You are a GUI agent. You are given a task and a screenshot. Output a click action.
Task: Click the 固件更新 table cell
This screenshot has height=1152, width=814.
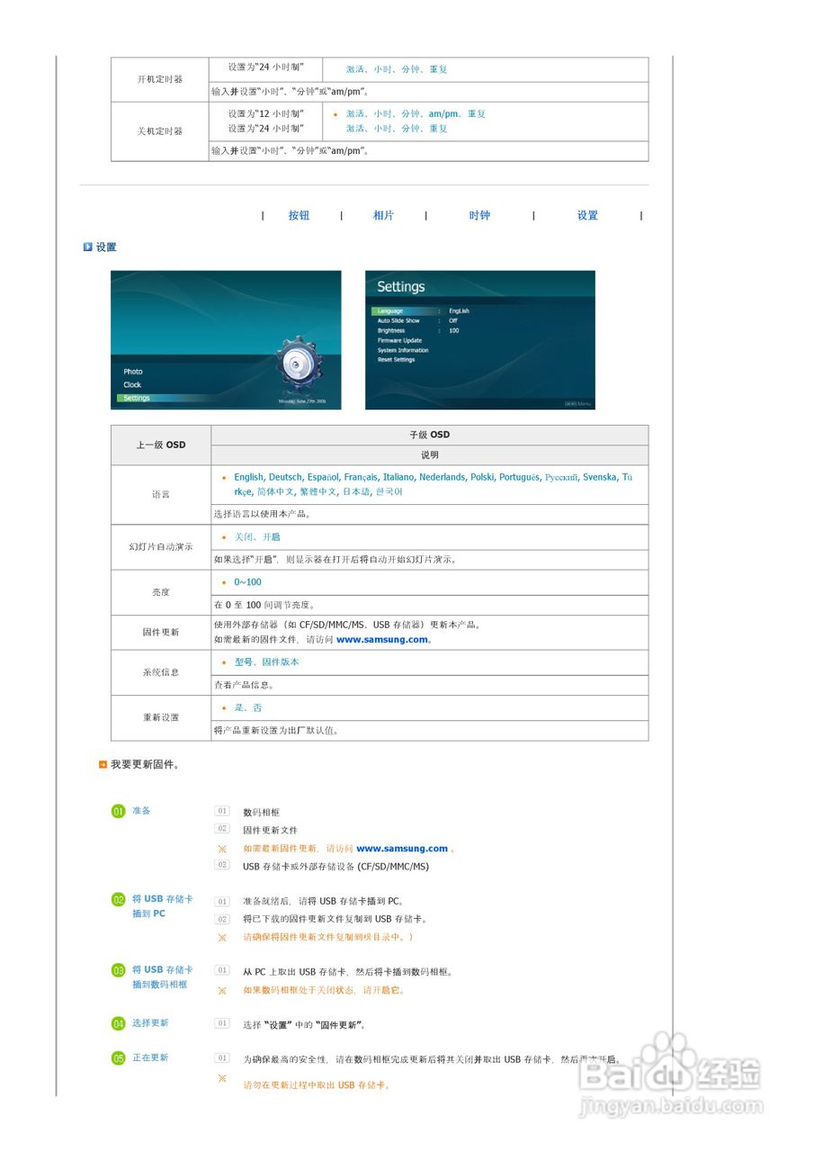[161, 633]
